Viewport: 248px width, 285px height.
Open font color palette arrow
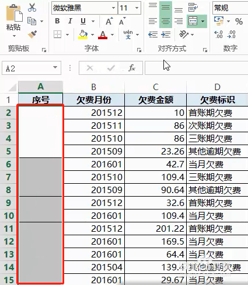pos(112,35)
